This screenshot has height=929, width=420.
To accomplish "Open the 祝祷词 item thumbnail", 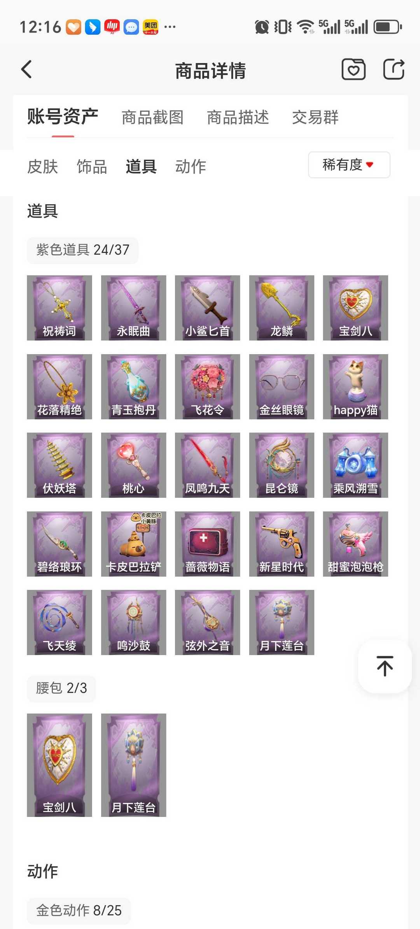I will [x=59, y=308].
